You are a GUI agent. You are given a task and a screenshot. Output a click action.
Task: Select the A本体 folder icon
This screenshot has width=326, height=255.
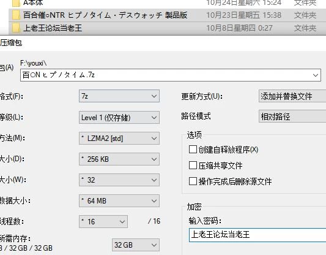(x=16, y=3)
